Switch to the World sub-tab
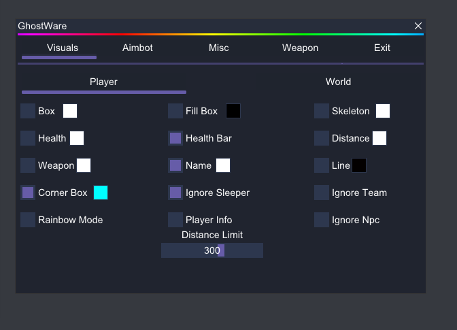 point(338,82)
